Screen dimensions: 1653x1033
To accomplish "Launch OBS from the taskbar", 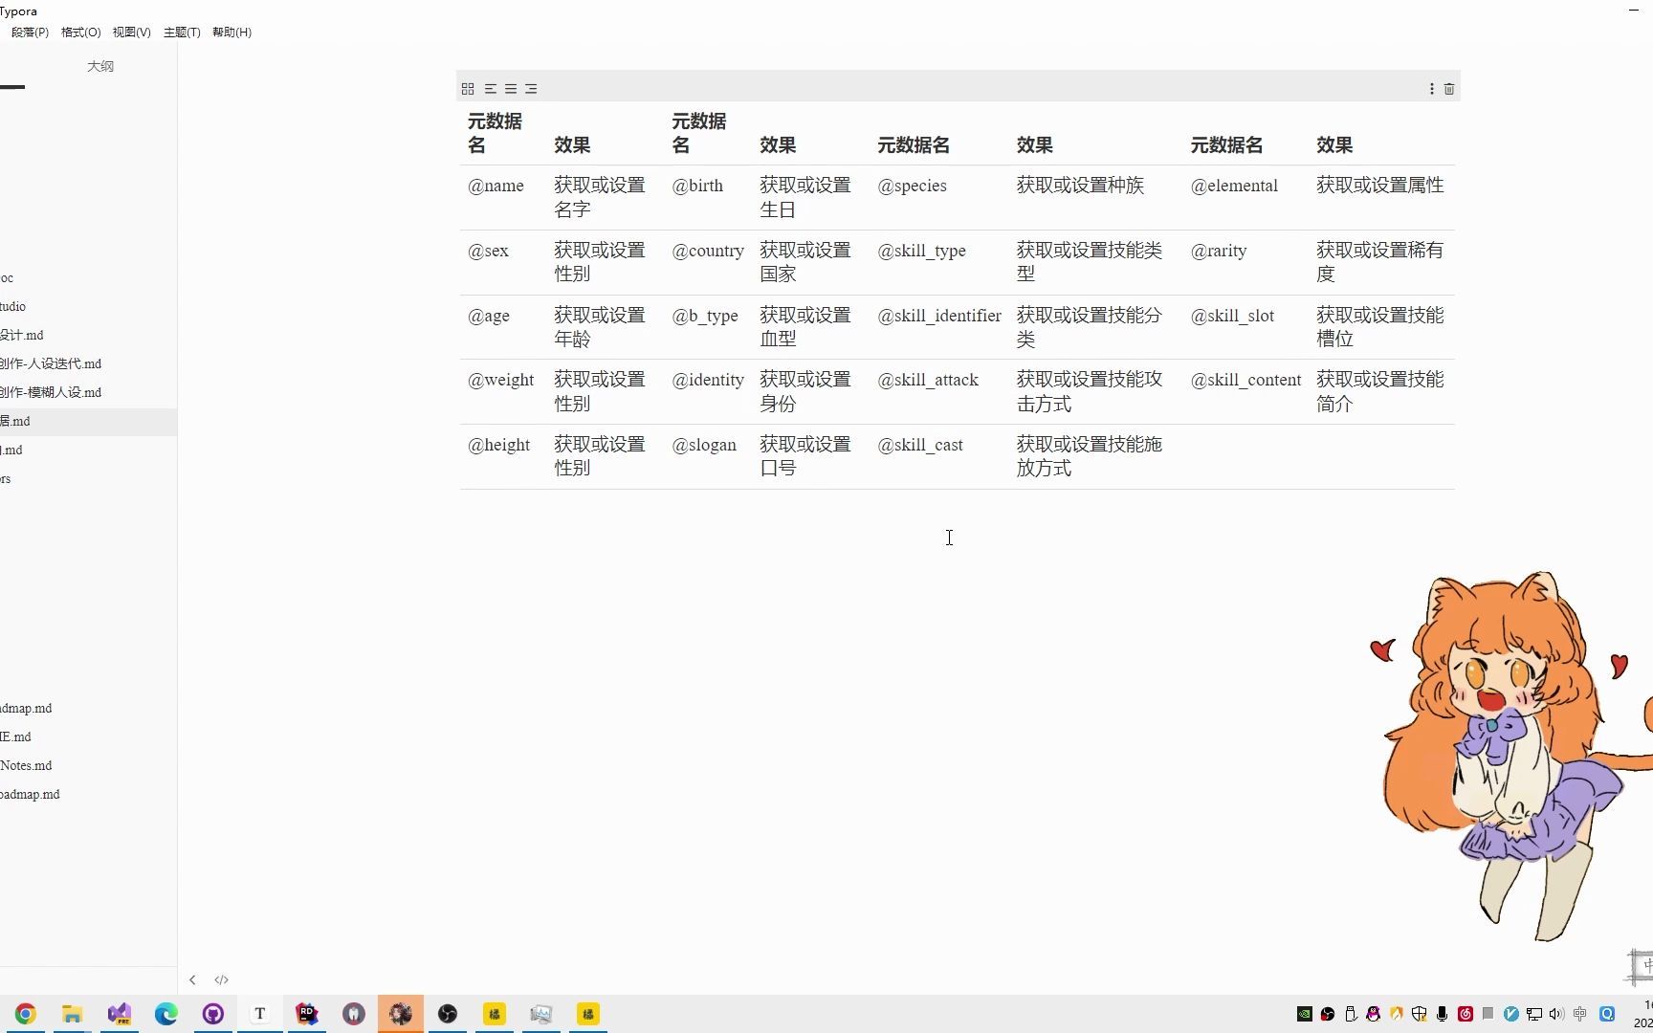I will [447, 1014].
